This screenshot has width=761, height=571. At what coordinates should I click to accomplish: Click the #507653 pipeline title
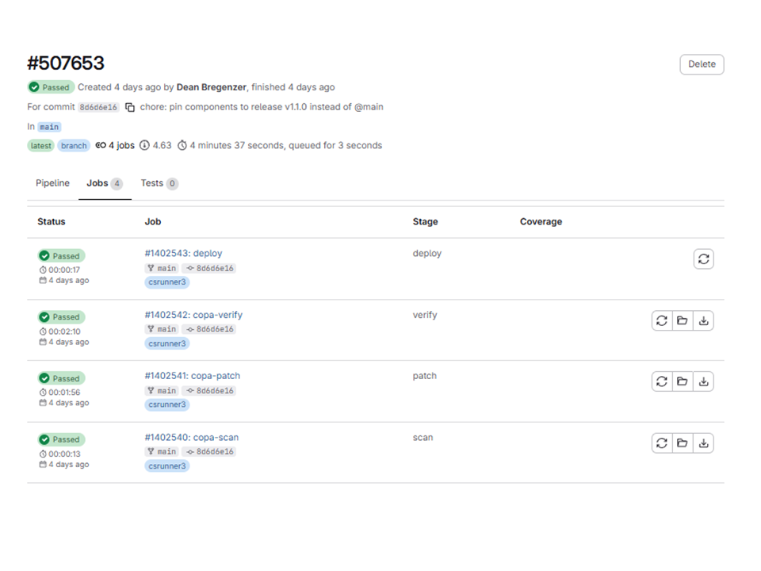(66, 63)
